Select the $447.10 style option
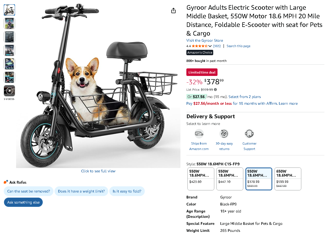This screenshot has width=326, height=234. [230, 179]
